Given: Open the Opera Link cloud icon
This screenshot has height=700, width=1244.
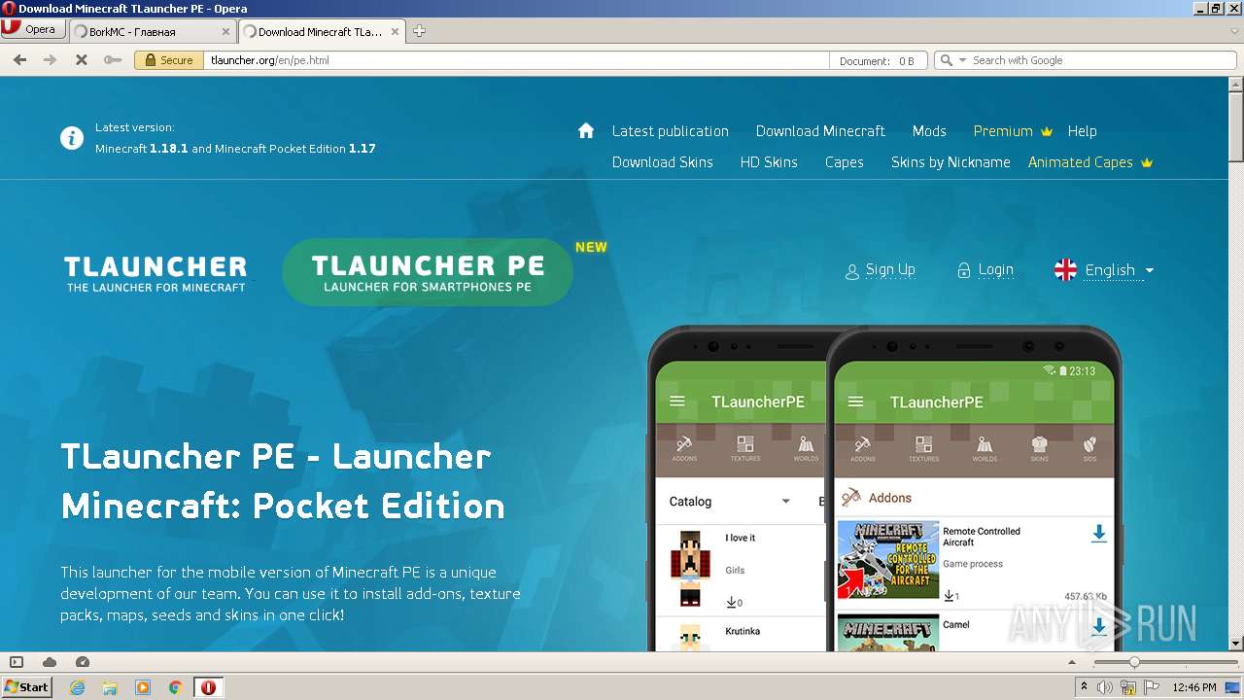Looking at the screenshot, I should pyautogui.click(x=50, y=662).
